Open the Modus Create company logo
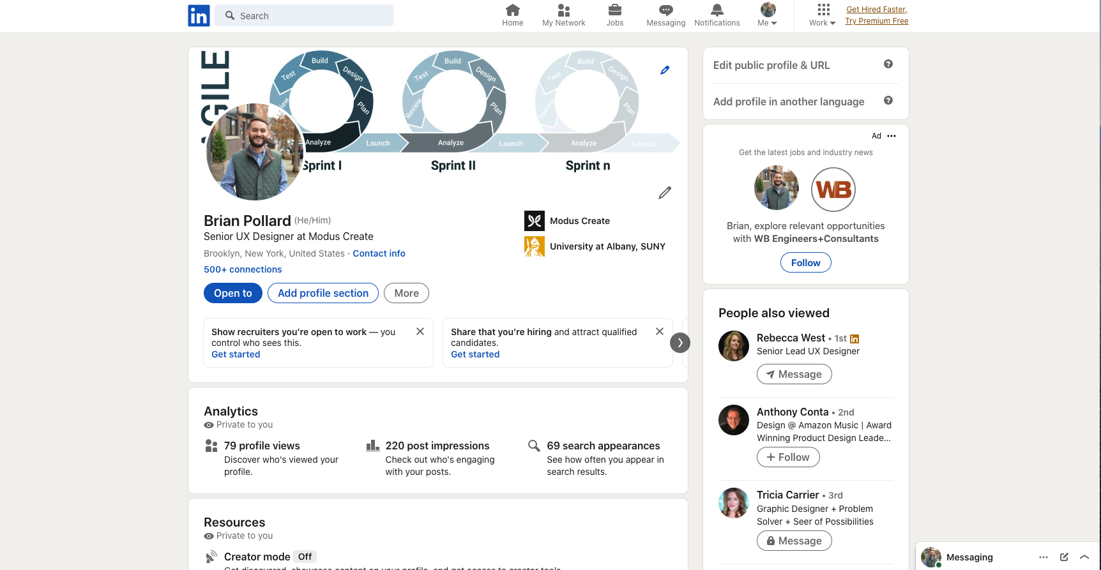The height and width of the screenshot is (570, 1101). tap(535, 221)
